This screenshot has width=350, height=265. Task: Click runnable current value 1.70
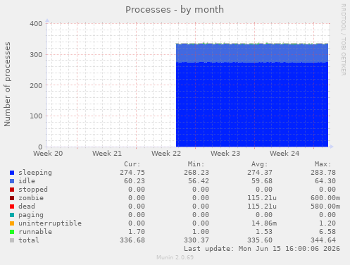pos(137,232)
